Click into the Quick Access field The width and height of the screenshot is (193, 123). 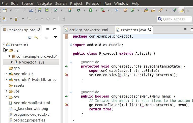[x=174, y=19]
